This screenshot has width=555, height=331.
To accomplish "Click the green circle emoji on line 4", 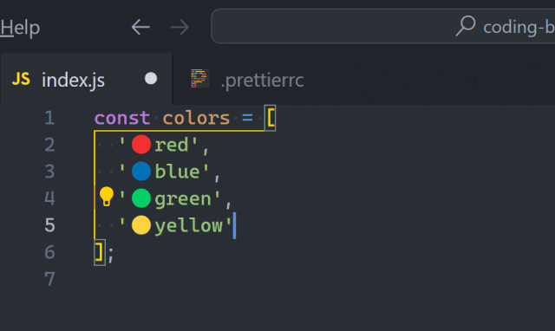I will tap(141, 198).
